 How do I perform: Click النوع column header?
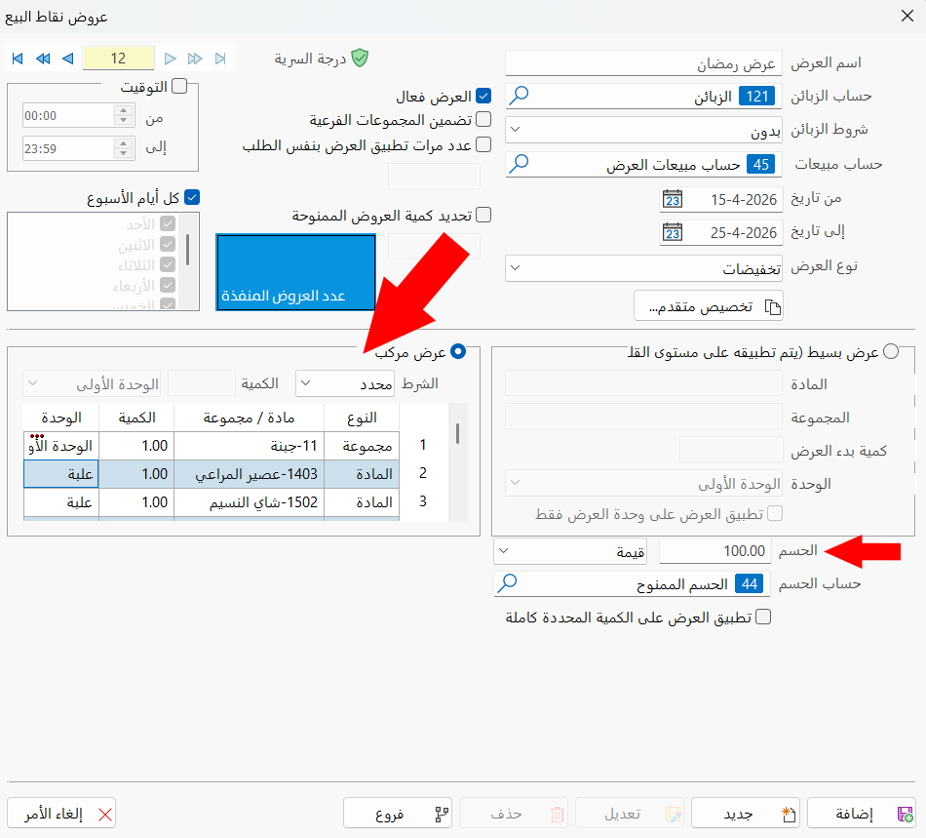362,418
